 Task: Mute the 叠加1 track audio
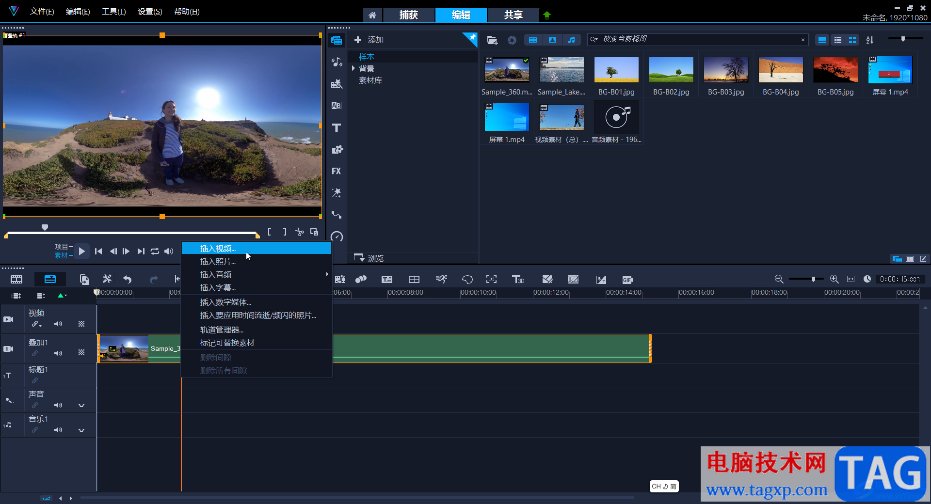click(58, 353)
